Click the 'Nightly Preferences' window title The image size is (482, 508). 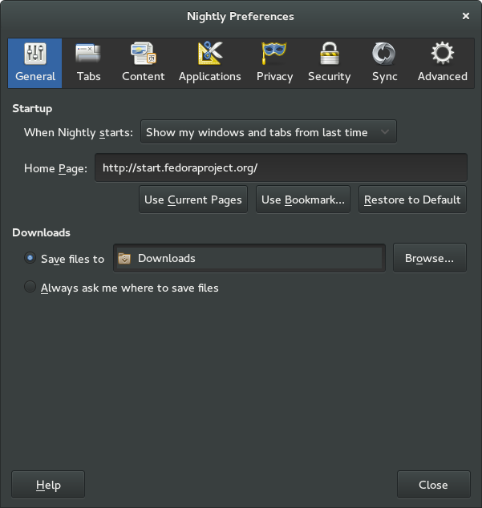coord(241,16)
